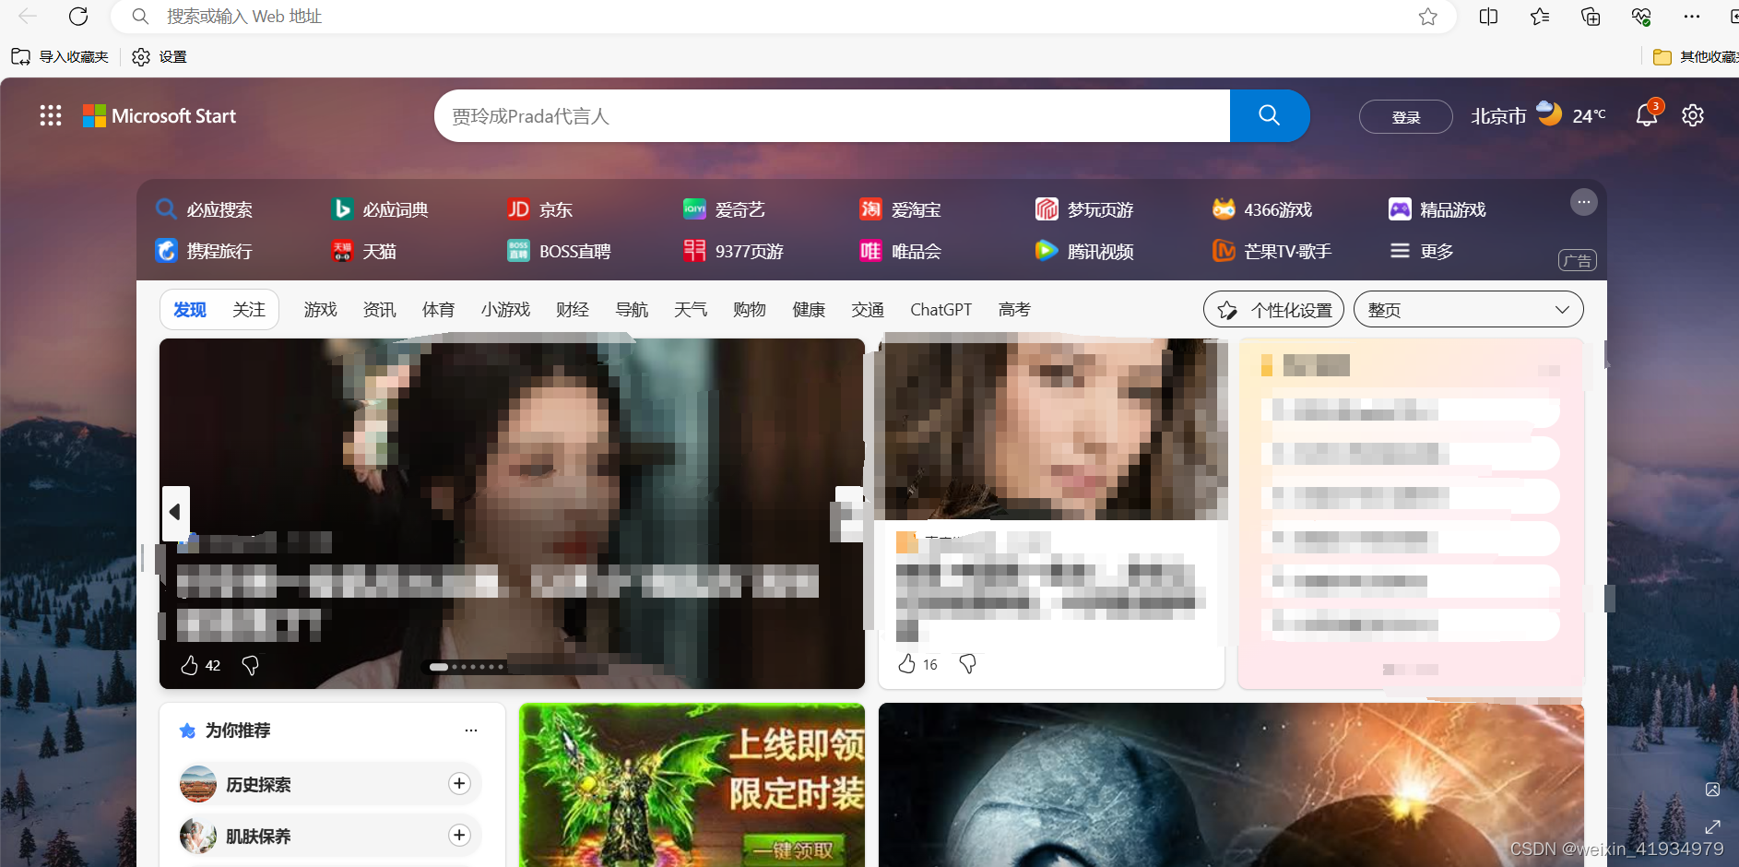1739x867 pixels.
Task: Open 爱淘宝 quick link
Action: 900,209
